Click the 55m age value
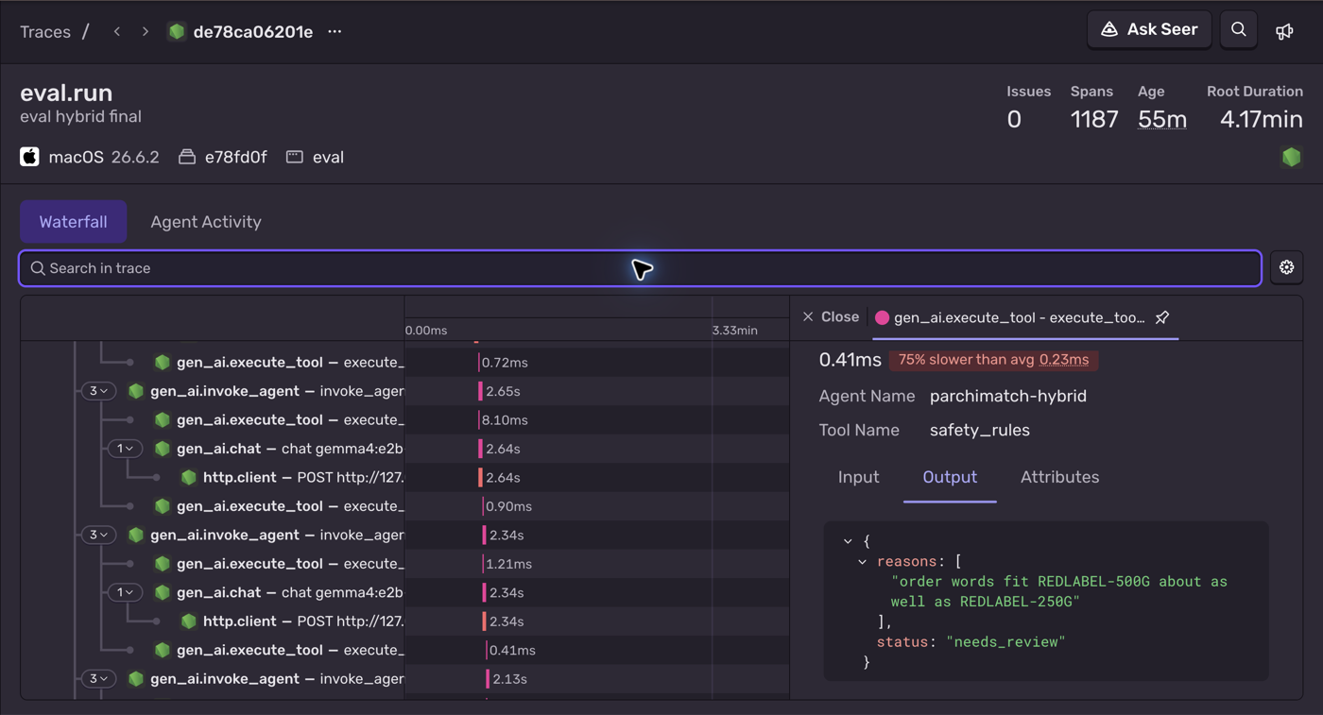 click(x=1162, y=119)
